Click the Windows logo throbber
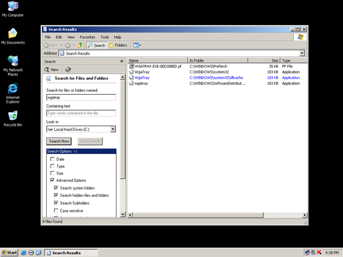Image resolution: width=343 pixels, height=257 pixels. tap(300, 37)
